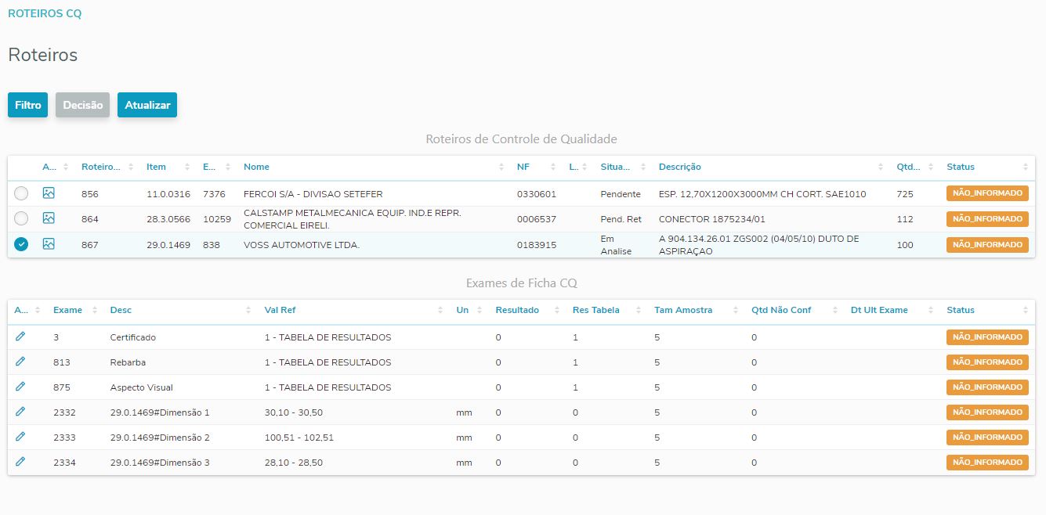Select the radio button for roteiro 856
This screenshot has width=1046, height=515.
coord(21,193)
